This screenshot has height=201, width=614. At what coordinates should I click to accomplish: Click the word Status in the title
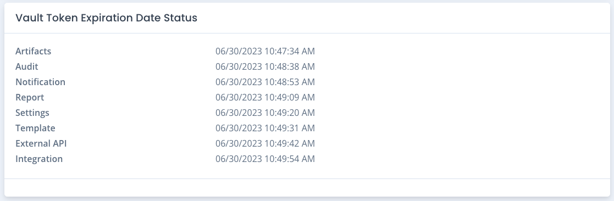coord(183,18)
